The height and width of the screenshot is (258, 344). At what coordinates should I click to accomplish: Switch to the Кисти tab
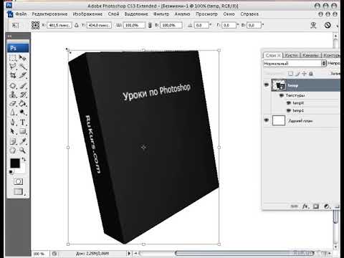[292, 55]
